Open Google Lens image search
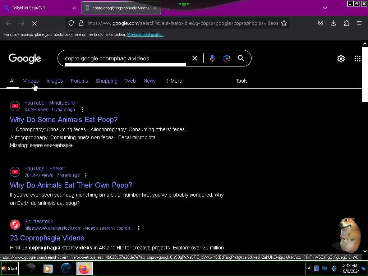 coord(226,58)
